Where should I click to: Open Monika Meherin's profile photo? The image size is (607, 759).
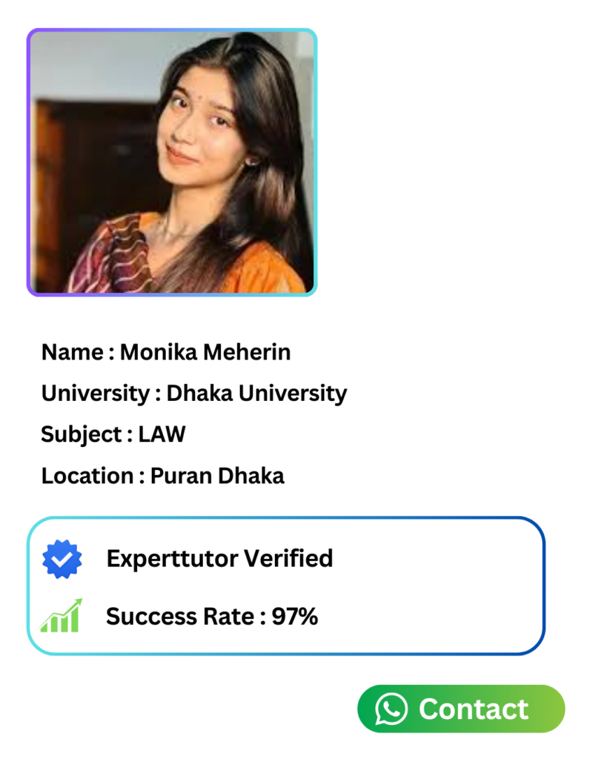tap(172, 162)
